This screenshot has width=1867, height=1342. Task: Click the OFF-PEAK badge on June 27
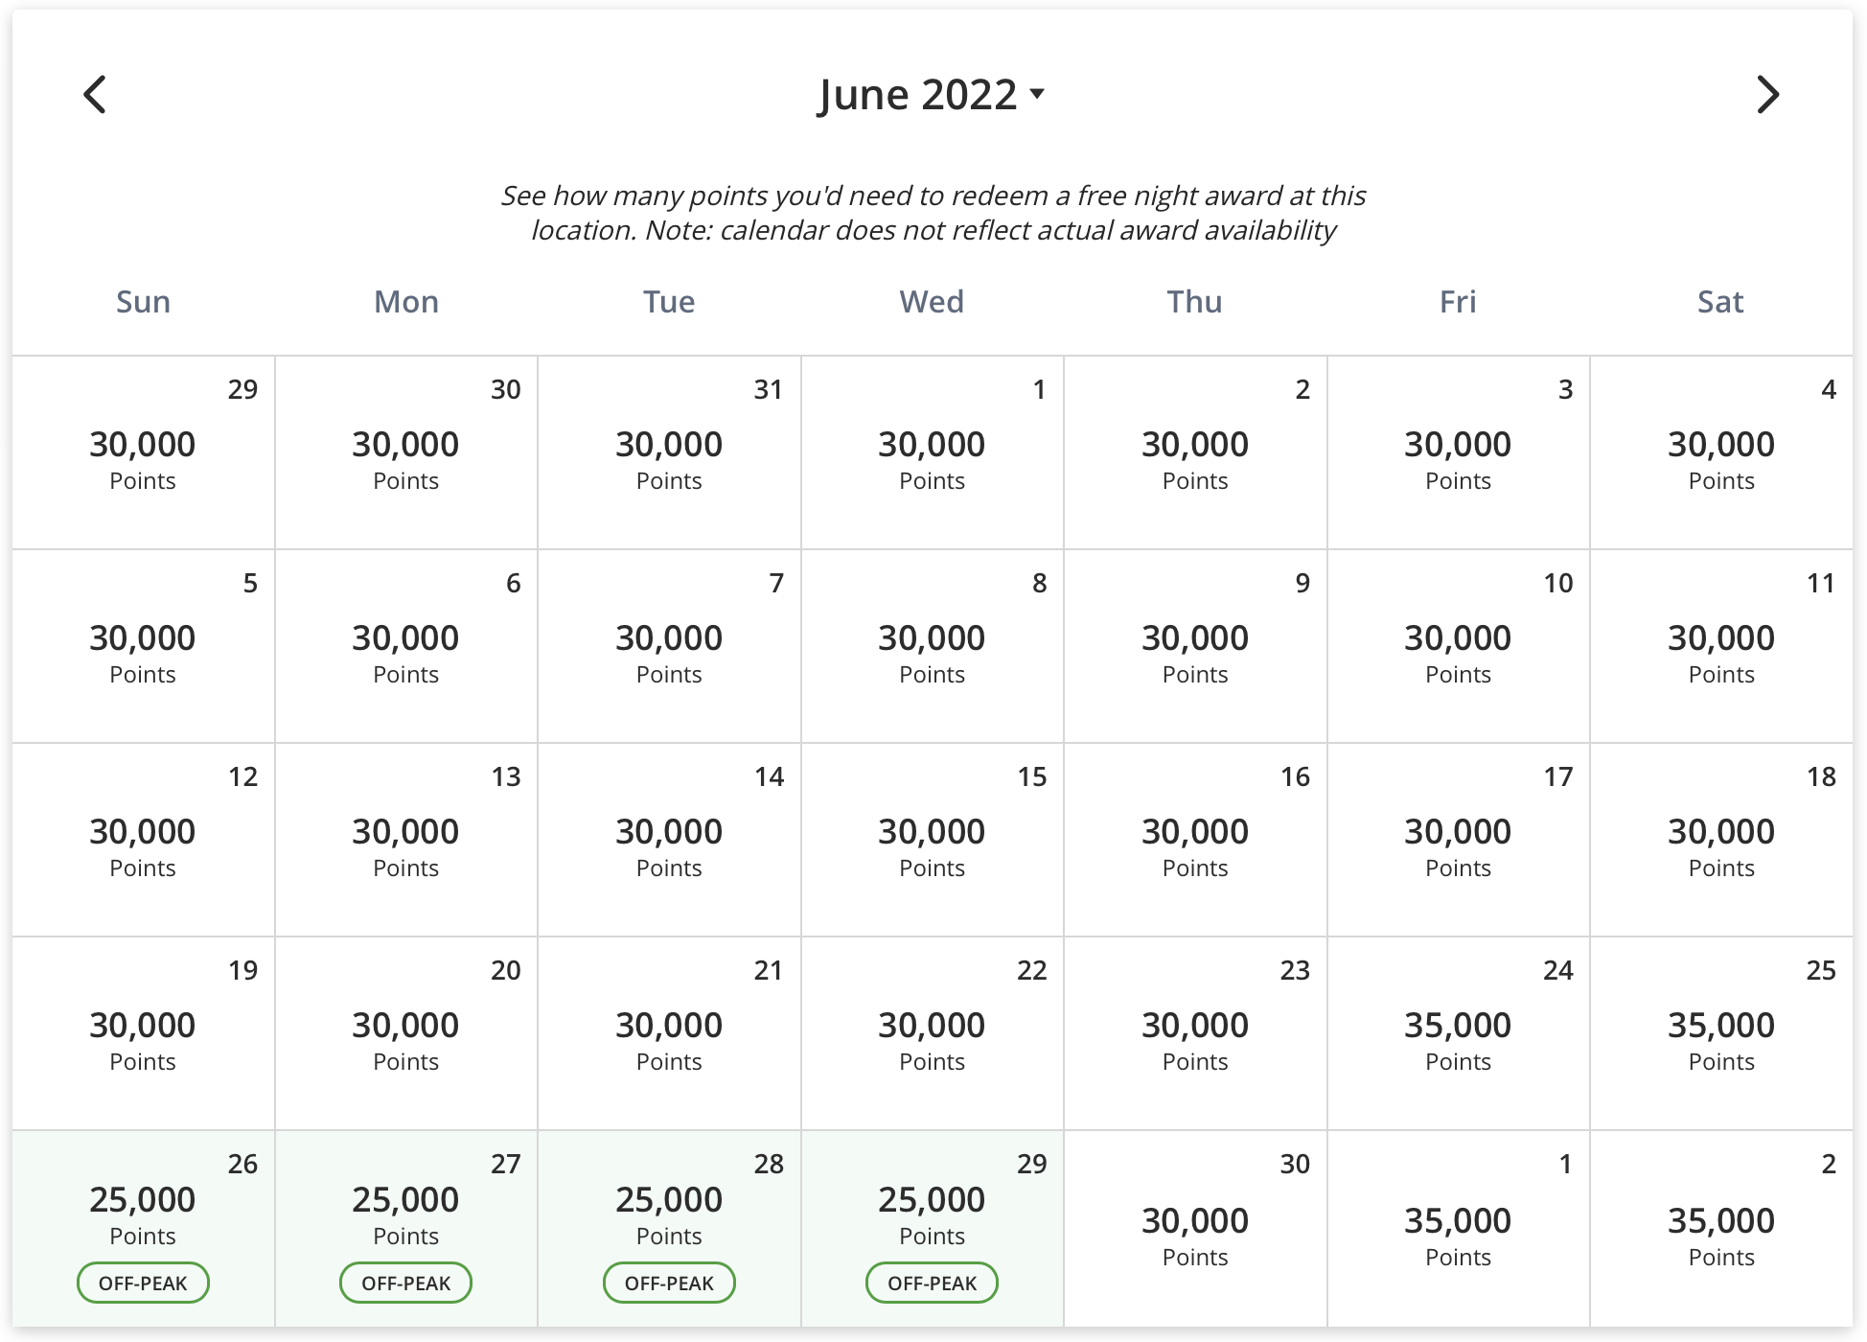406,1283
